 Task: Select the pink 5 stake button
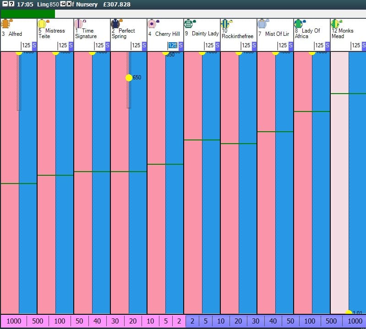pos(166,321)
